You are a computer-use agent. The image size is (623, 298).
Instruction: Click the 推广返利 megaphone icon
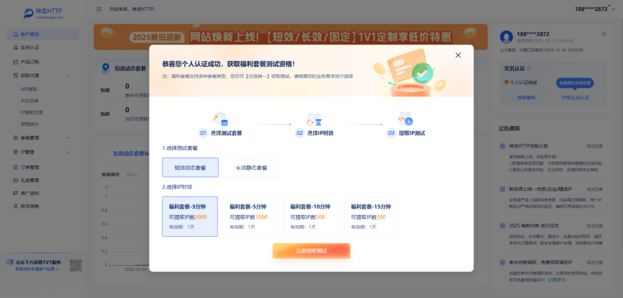coord(16,193)
